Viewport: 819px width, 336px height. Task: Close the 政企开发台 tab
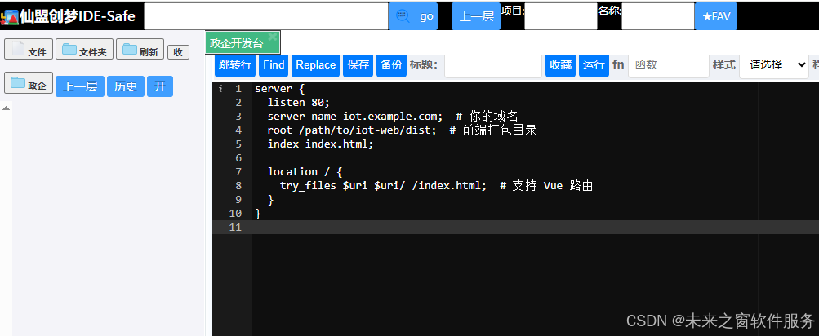click(x=272, y=37)
